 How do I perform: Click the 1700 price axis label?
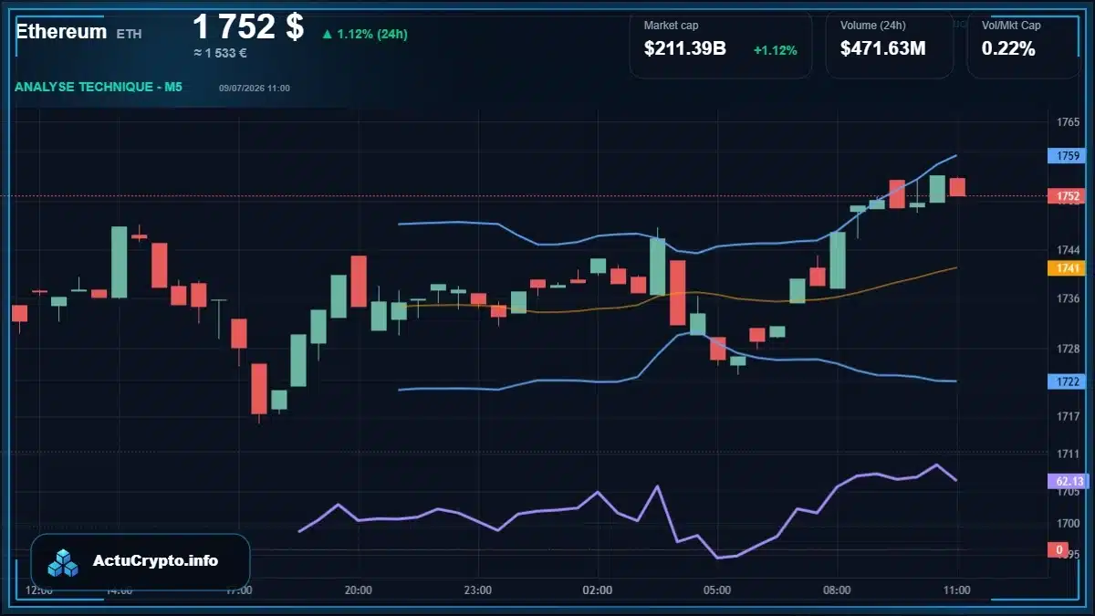point(1068,524)
